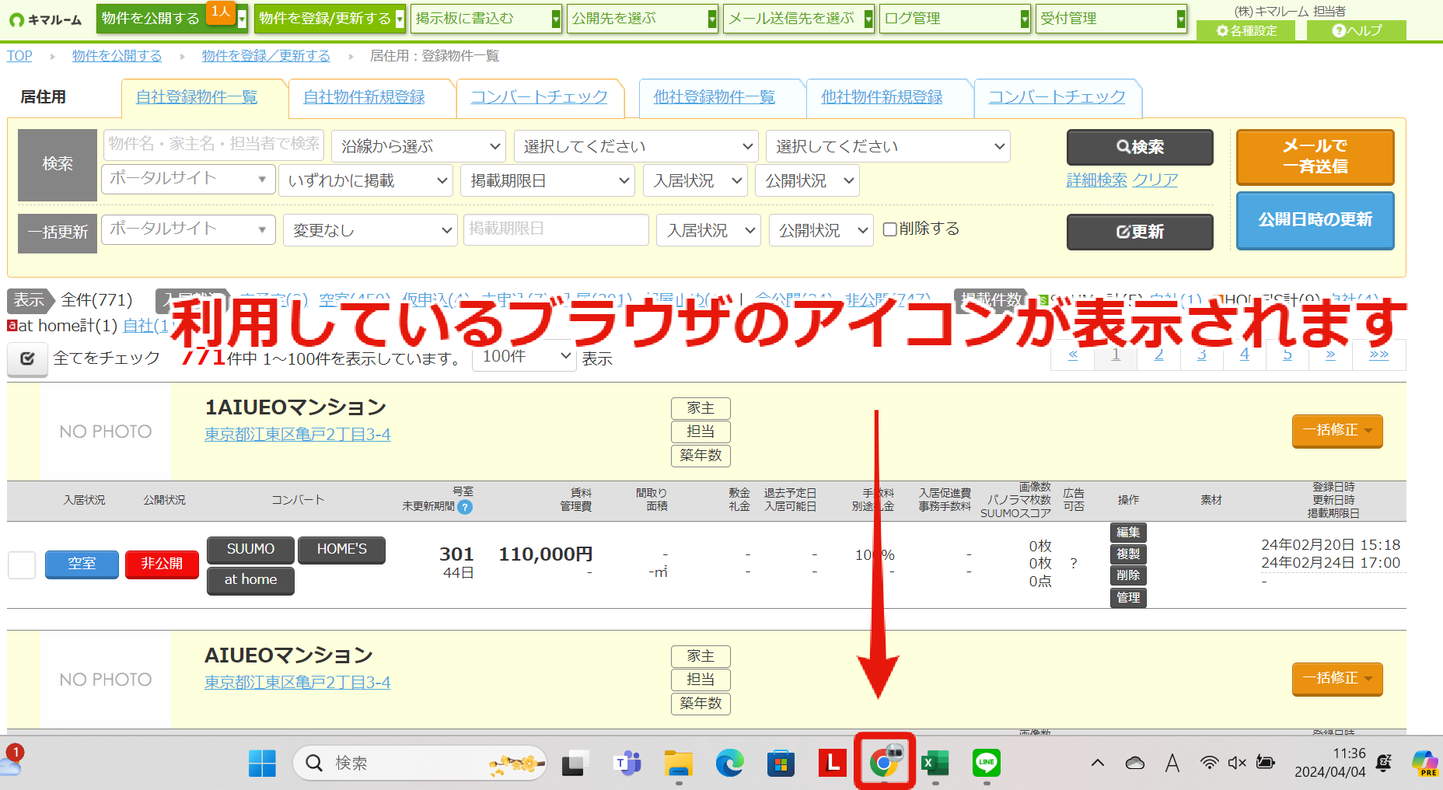The width and height of the screenshot is (1443, 790).
Task: Open the いずれかに掲載 dropdown
Action: (366, 180)
